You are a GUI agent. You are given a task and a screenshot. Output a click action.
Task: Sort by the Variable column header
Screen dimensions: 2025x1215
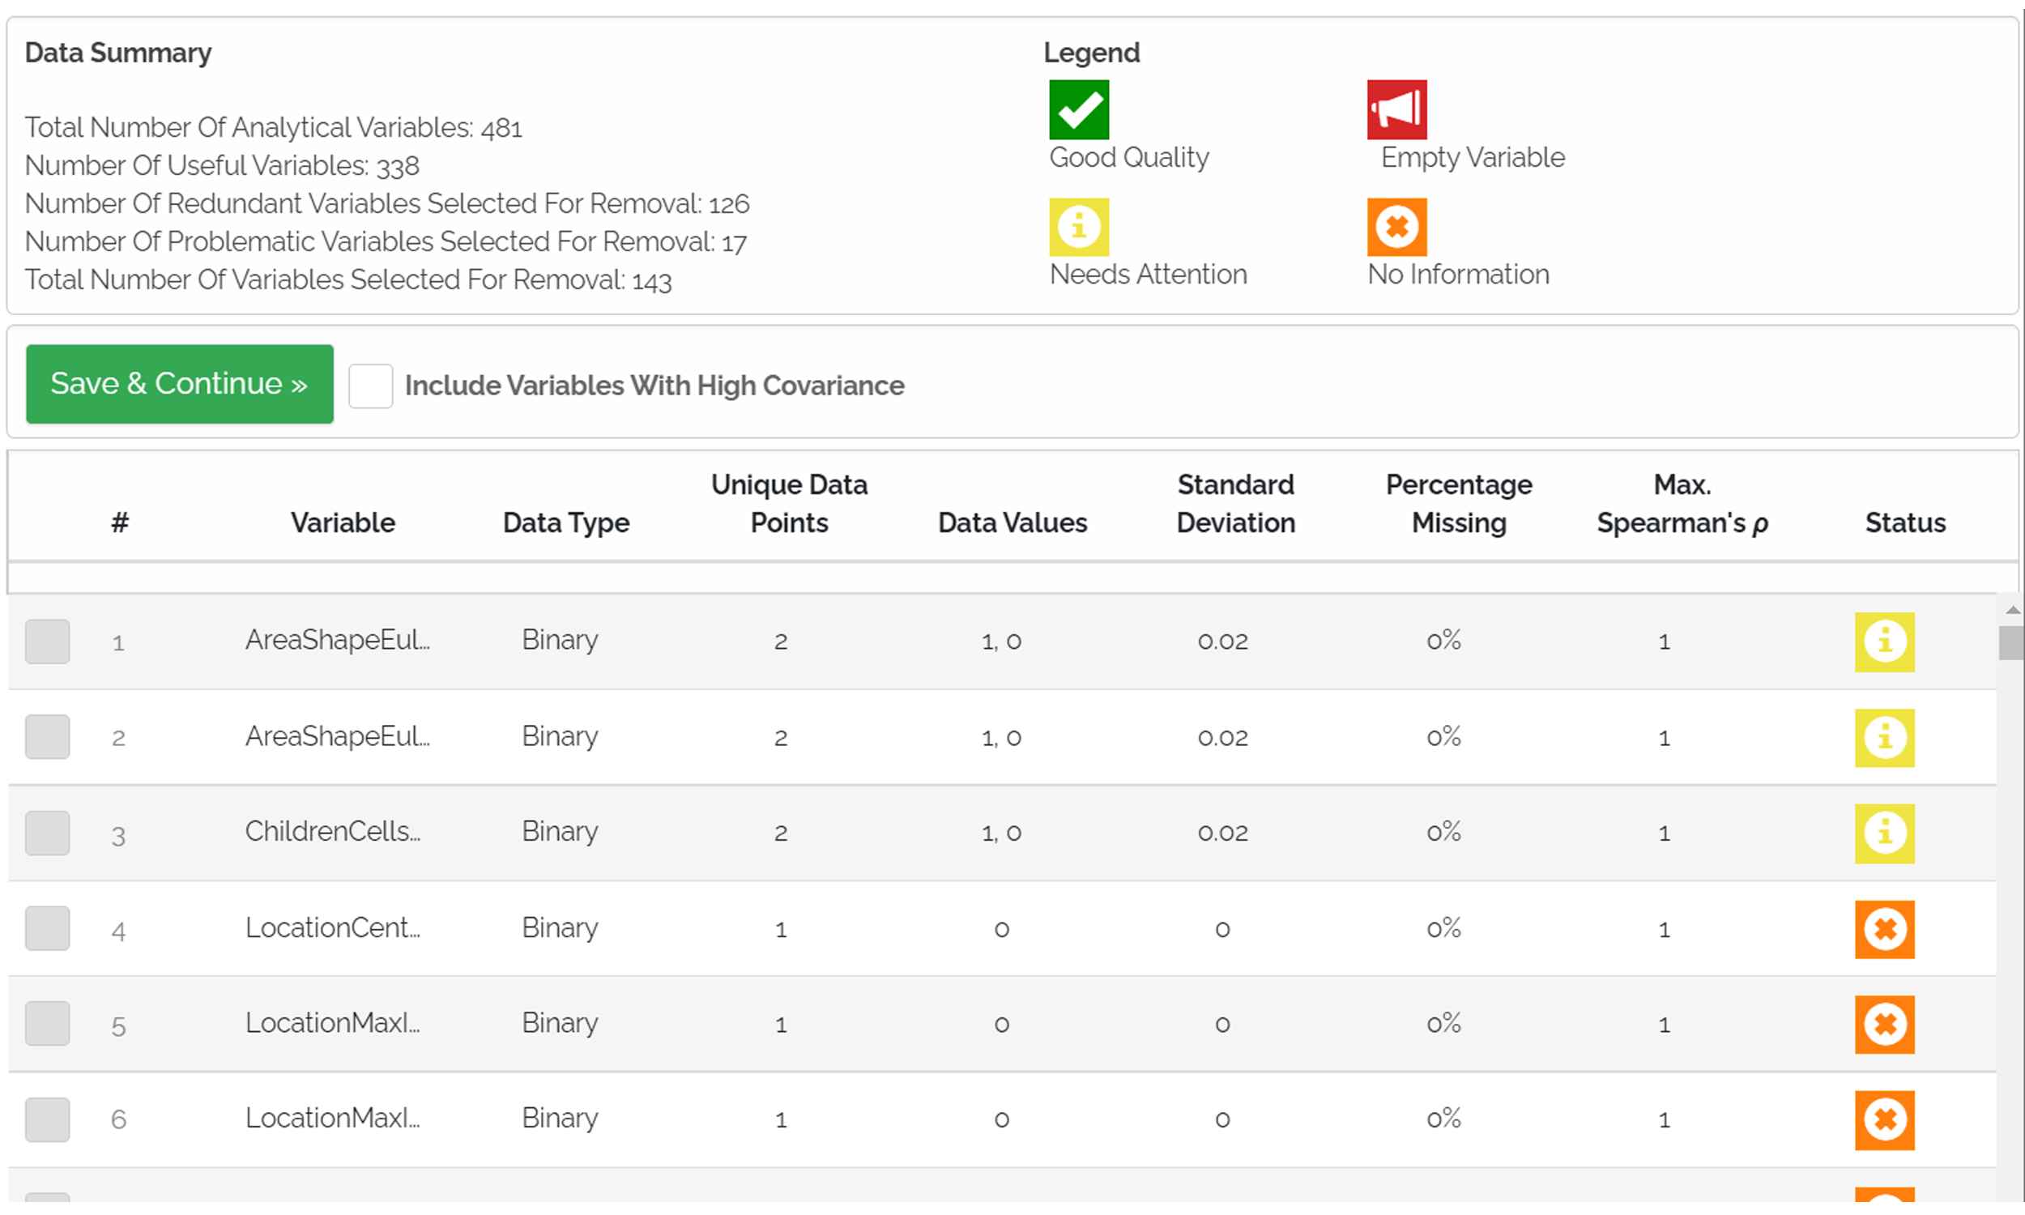point(343,522)
